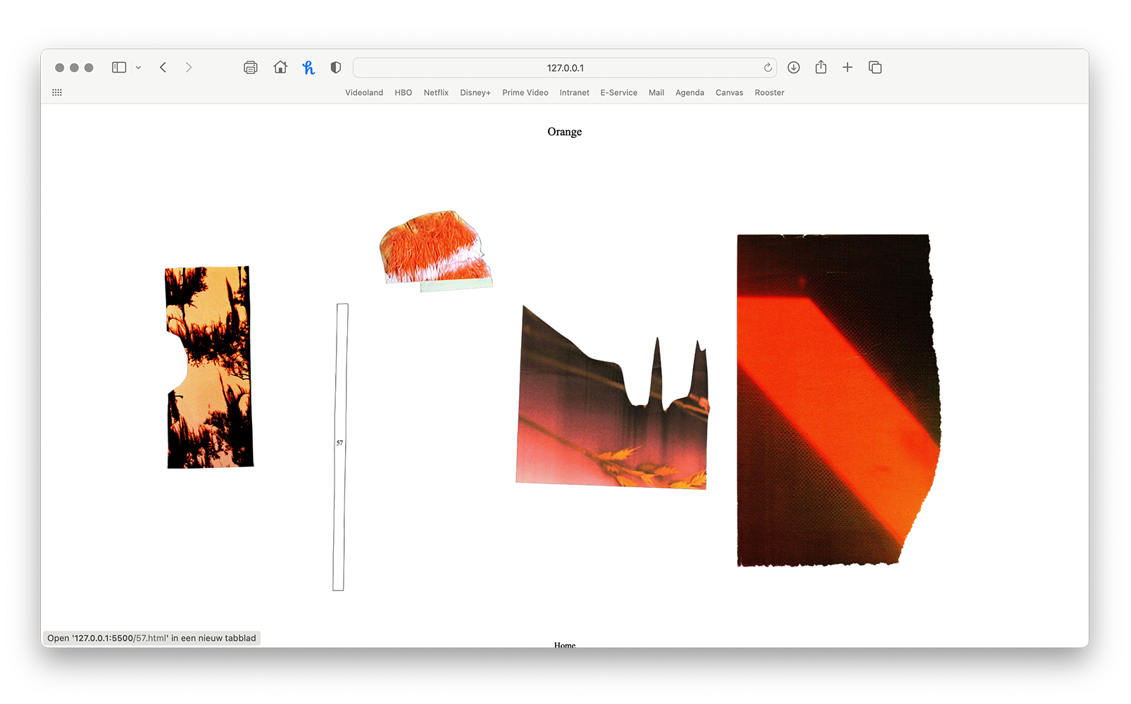Click the Orange page heading
This screenshot has height=704, width=1131.
(x=565, y=132)
